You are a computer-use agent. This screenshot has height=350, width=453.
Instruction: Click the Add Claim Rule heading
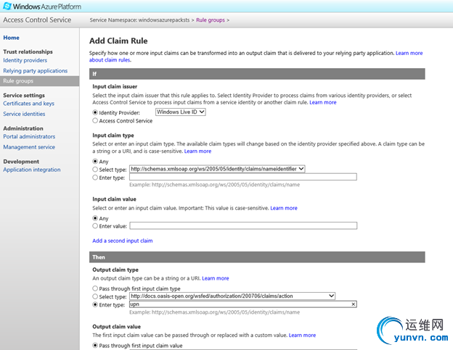pyautogui.click(x=118, y=41)
